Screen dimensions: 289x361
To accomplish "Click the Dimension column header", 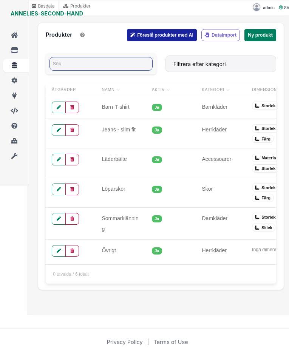I will pos(264,89).
